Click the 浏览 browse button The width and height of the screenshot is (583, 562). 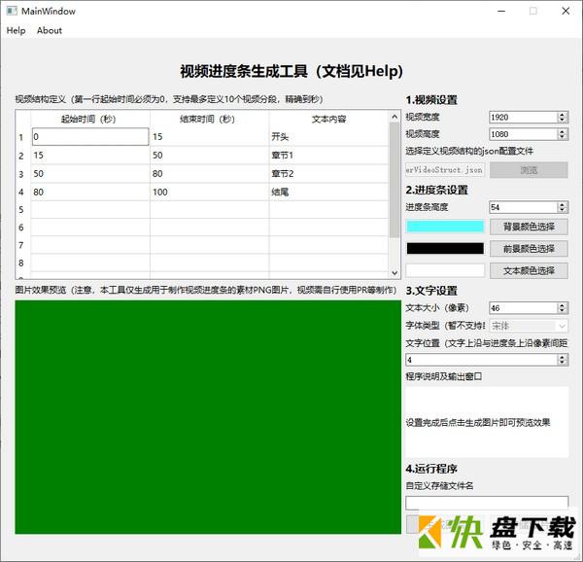coord(529,170)
